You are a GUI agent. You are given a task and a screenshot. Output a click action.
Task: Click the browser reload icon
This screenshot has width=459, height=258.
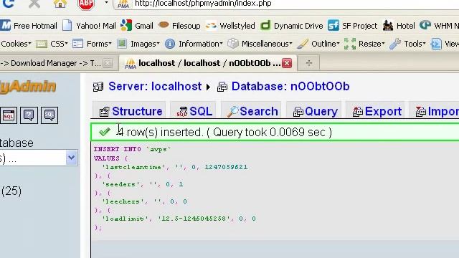(x=9, y=4)
